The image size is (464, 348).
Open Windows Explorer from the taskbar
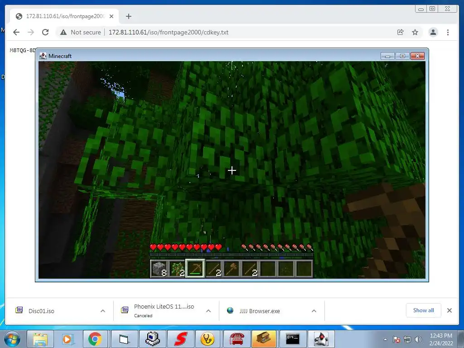pyautogui.click(x=40, y=339)
